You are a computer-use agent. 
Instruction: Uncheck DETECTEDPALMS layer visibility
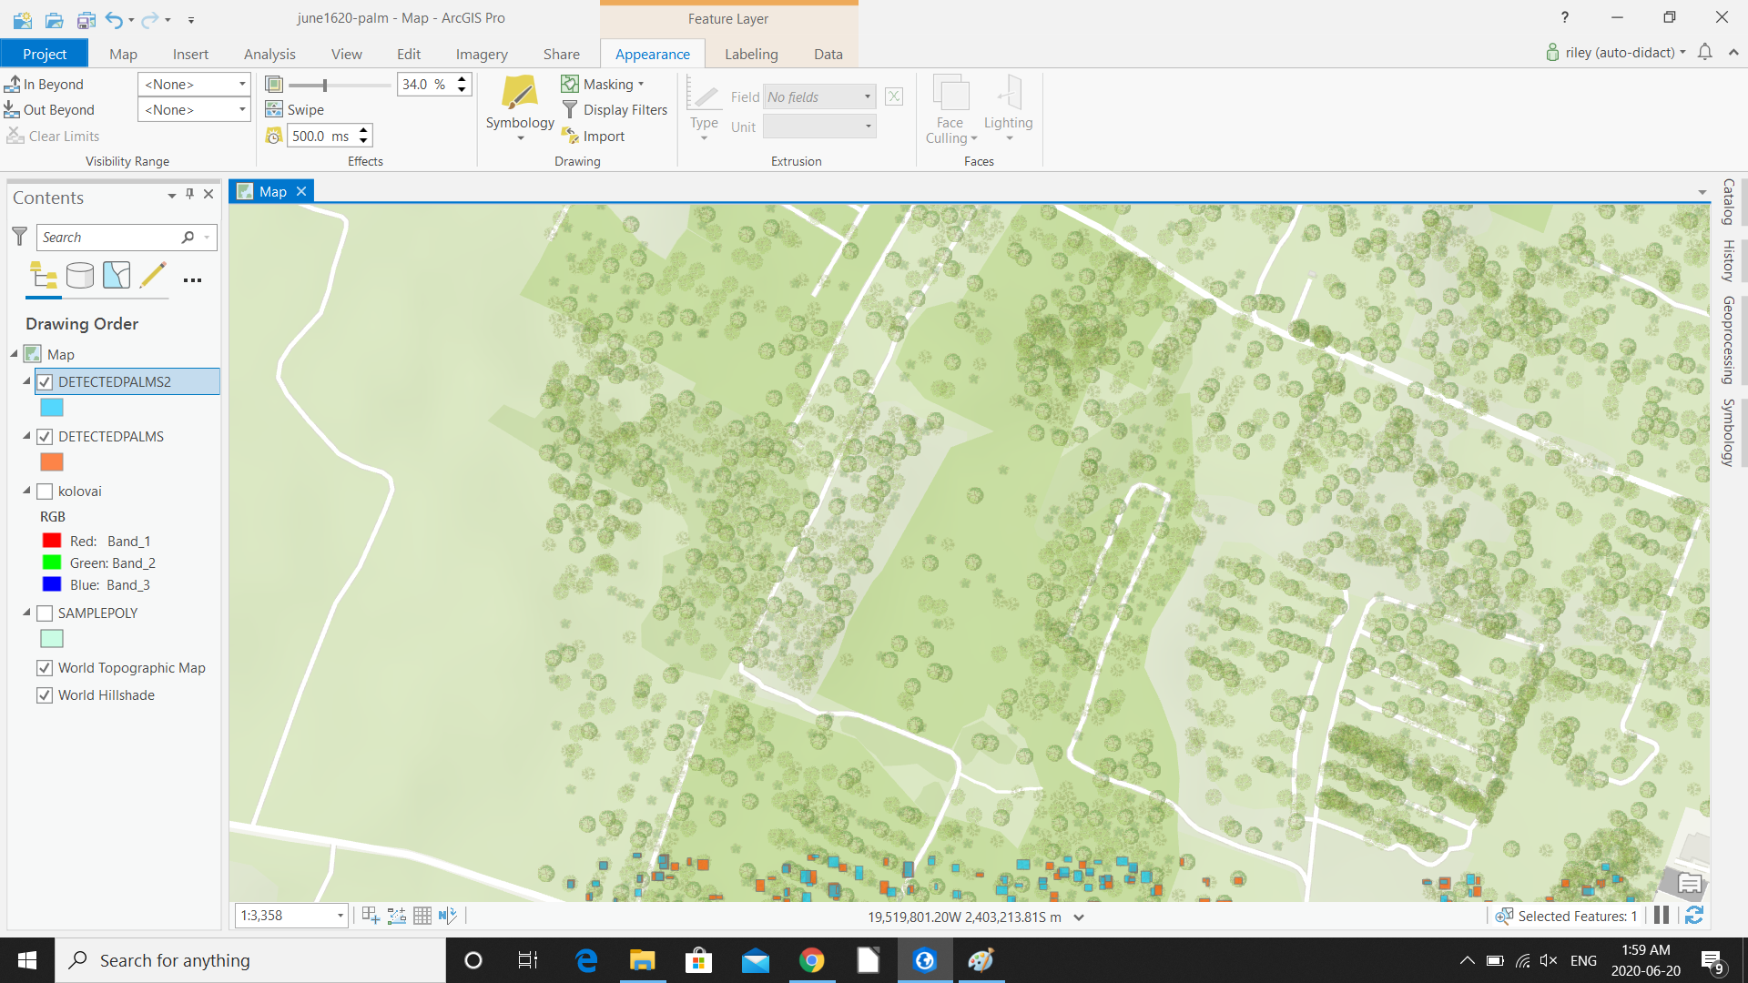[x=45, y=436]
